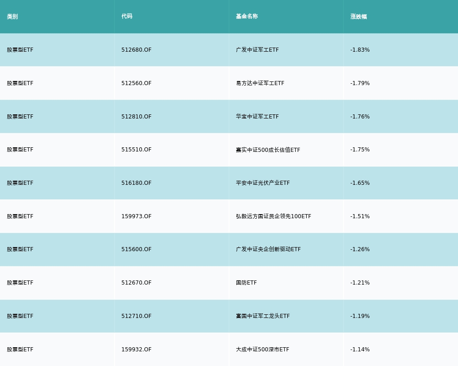
Task: Click the -1.76% change value
Action: tap(360, 117)
